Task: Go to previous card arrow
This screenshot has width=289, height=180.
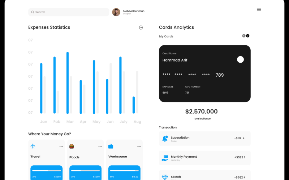Action: pos(244,36)
